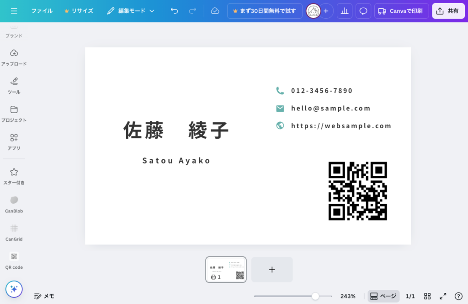Launch the QR code app

click(x=14, y=261)
